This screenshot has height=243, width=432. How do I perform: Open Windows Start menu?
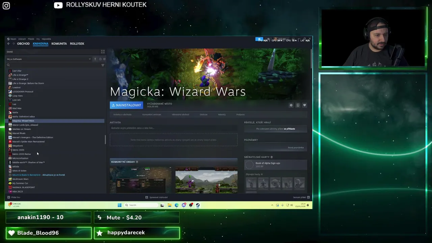pos(119,205)
